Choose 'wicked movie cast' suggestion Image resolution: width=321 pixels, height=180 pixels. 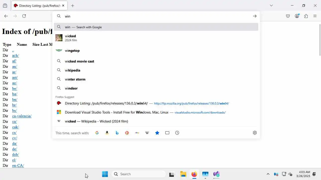[x=156, y=61]
